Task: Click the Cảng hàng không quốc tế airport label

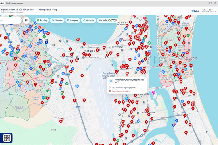Action: point(109,75)
